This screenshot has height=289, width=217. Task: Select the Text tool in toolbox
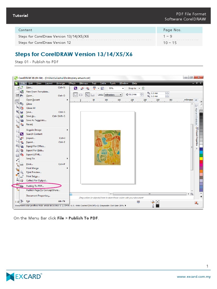click(x=17, y=150)
